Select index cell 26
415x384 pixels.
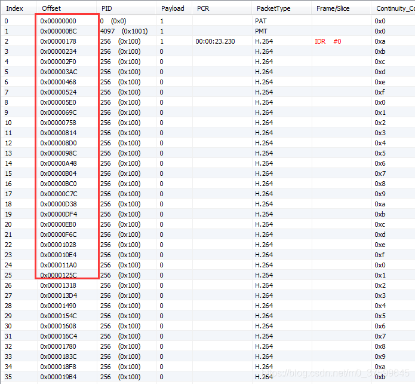pos(8,285)
